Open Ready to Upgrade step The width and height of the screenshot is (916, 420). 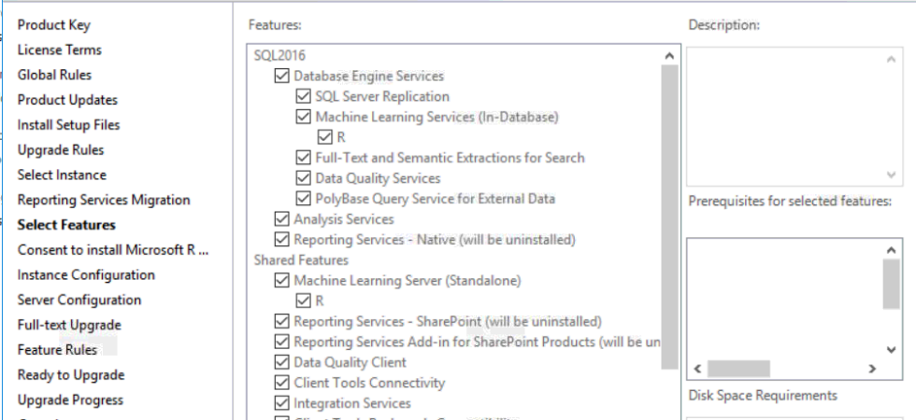coord(71,375)
